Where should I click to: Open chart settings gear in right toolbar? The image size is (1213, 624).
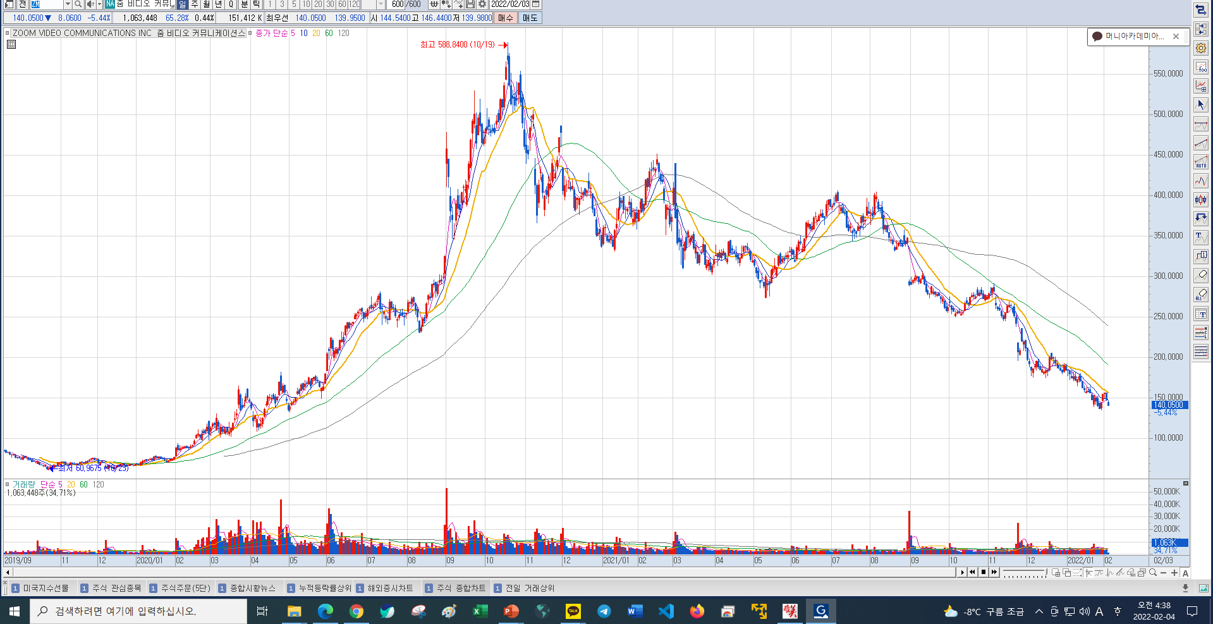click(x=1201, y=48)
